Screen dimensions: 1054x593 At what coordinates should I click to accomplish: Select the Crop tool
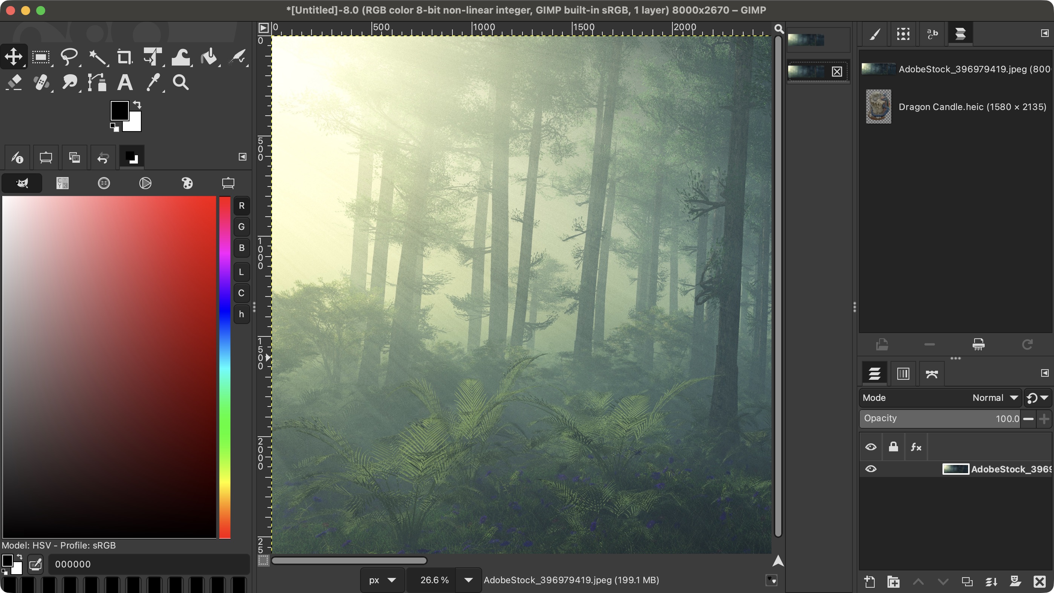(125, 57)
